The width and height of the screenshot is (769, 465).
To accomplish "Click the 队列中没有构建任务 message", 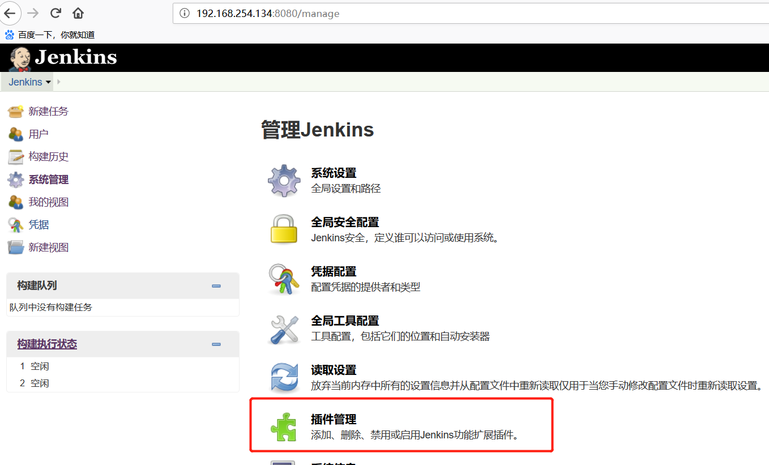I will click(51, 308).
